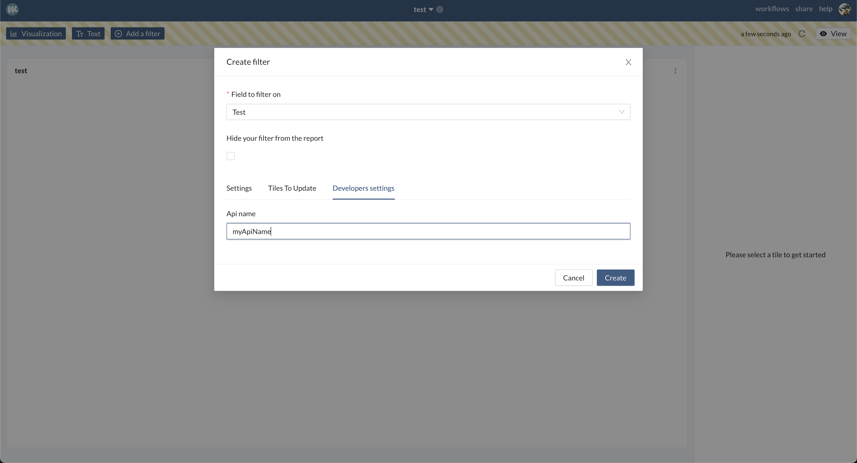This screenshot has height=463, width=857.
Task: Switch to the Settings tab
Action: click(x=239, y=188)
